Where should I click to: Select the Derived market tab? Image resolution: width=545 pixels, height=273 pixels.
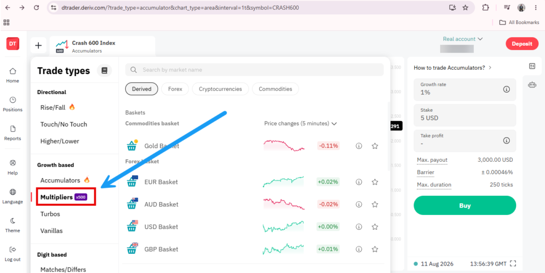point(142,89)
